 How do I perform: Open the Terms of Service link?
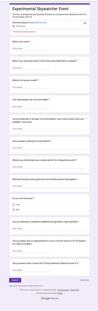(63, 290)
